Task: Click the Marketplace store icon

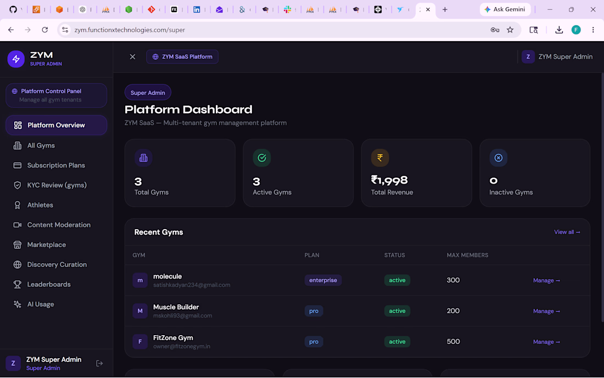Action: click(18, 244)
